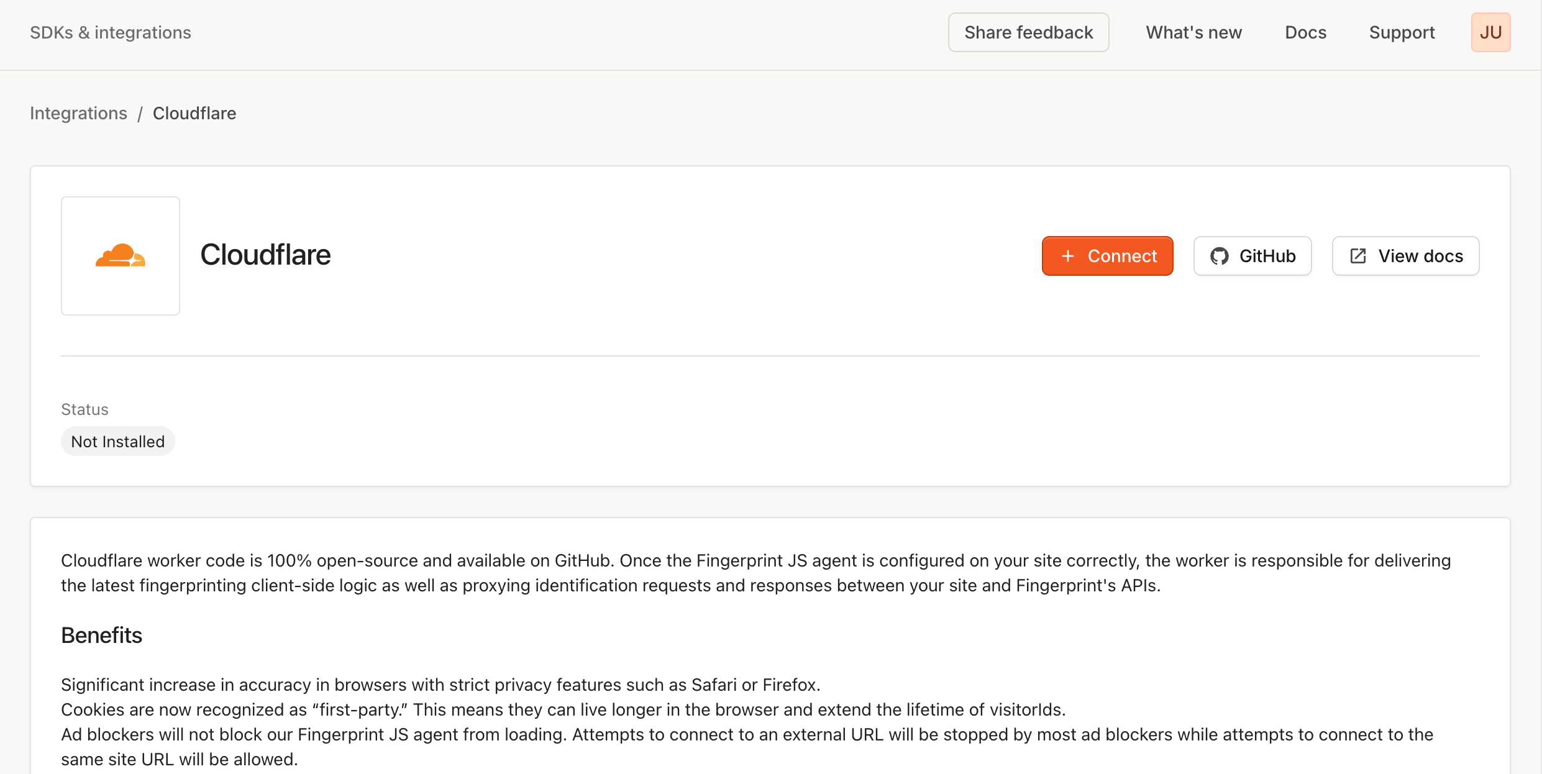The image size is (1542, 774).
Task: Click the Benefits section heading
Action: (101, 635)
